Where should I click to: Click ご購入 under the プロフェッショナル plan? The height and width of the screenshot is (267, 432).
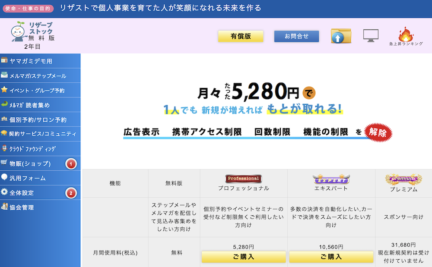(244, 257)
